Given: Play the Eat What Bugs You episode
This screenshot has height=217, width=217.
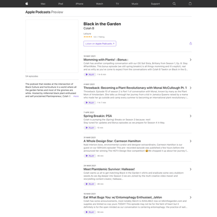Looking at the screenshot, I should point(90,212).
